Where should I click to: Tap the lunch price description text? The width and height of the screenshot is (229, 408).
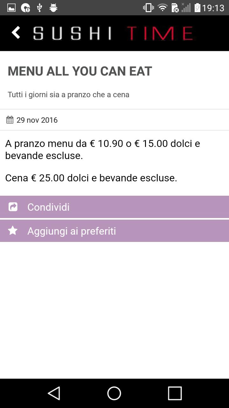point(102,149)
